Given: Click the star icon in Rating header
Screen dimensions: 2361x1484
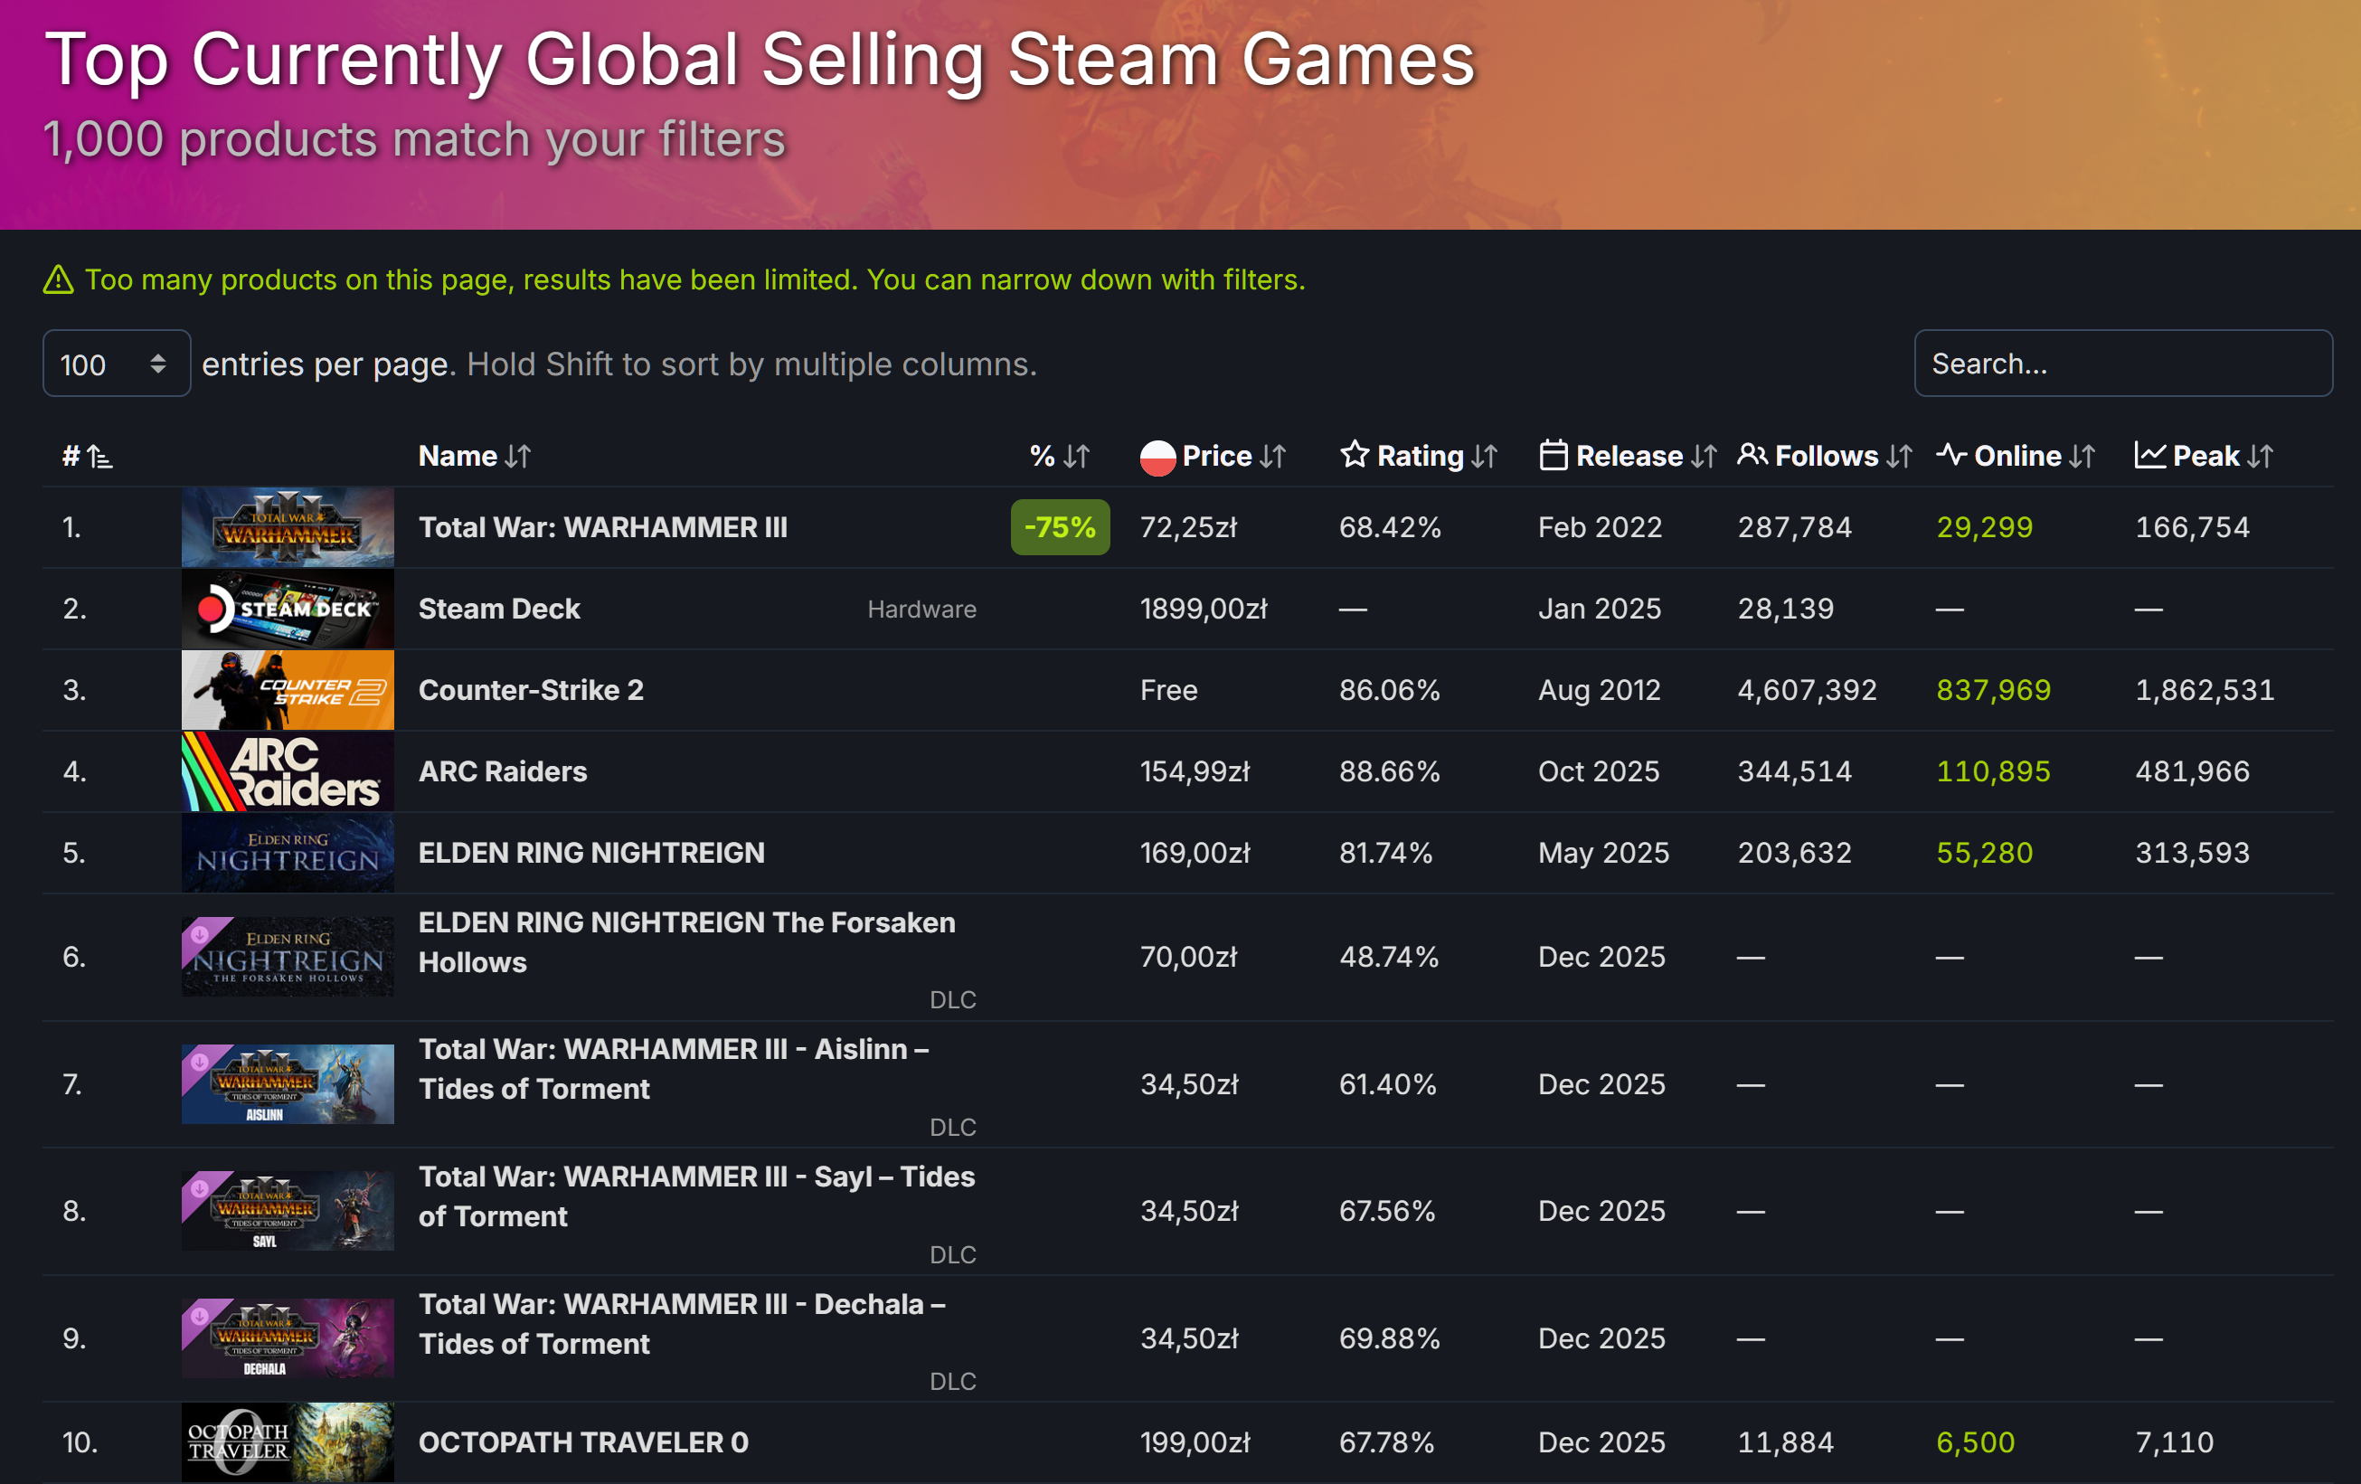Looking at the screenshot, I should click(x=1354, y=455).
